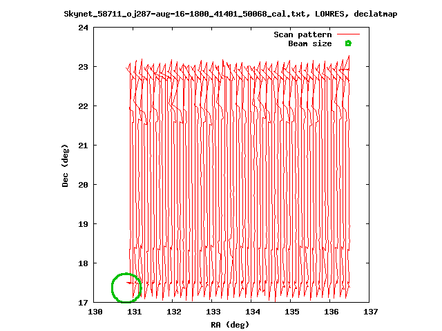Click the "Dec (deg)" axis label
This screenshot has width=442, height=331.
point(65,165)
